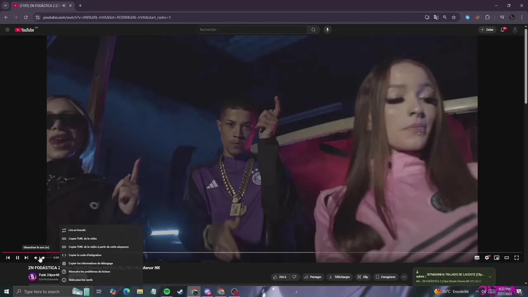This screenshot has width=528, height=297.
Task: Open Steam from the taskbar
Action: [x=180, y=292]
